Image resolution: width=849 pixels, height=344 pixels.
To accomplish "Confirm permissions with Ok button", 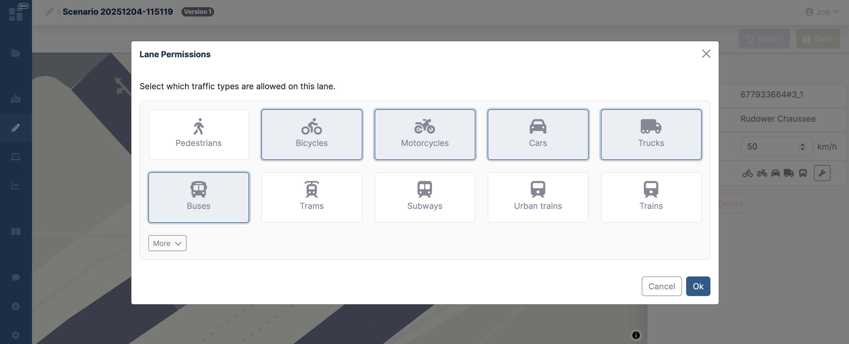I will pos(698,286).
